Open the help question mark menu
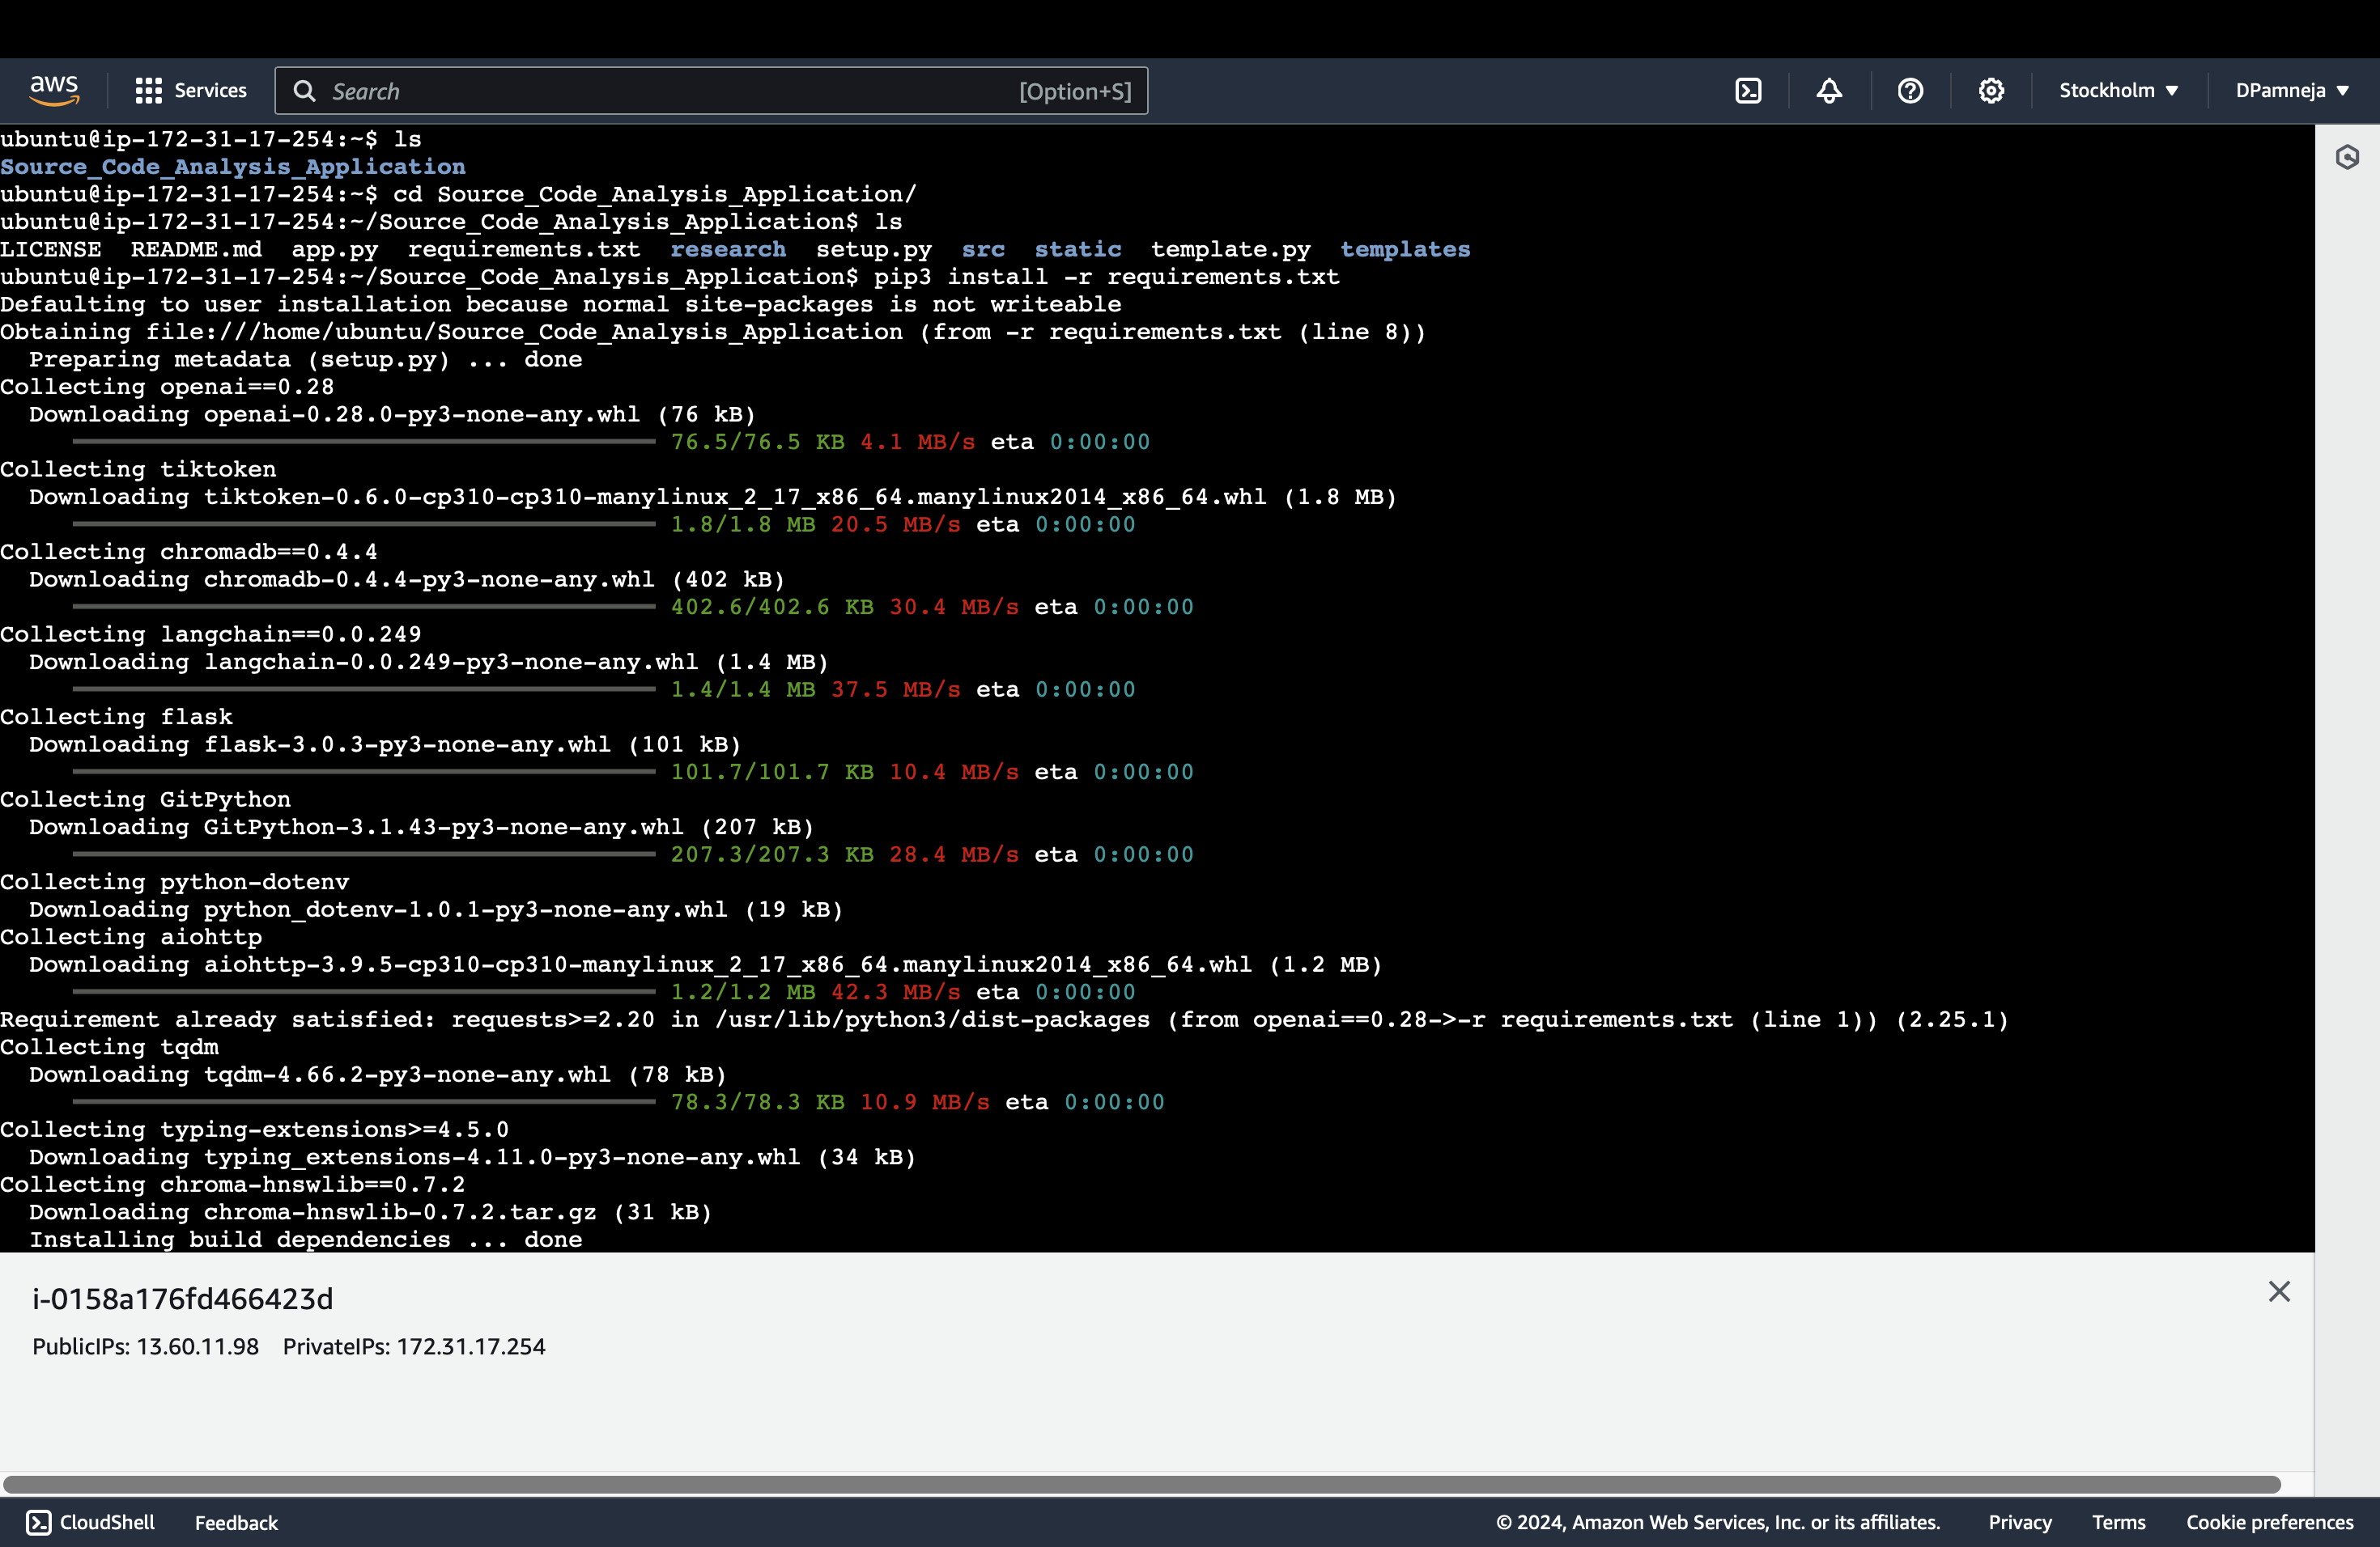This screenshot has width=2380, height=1547. tap(1910, 91)
